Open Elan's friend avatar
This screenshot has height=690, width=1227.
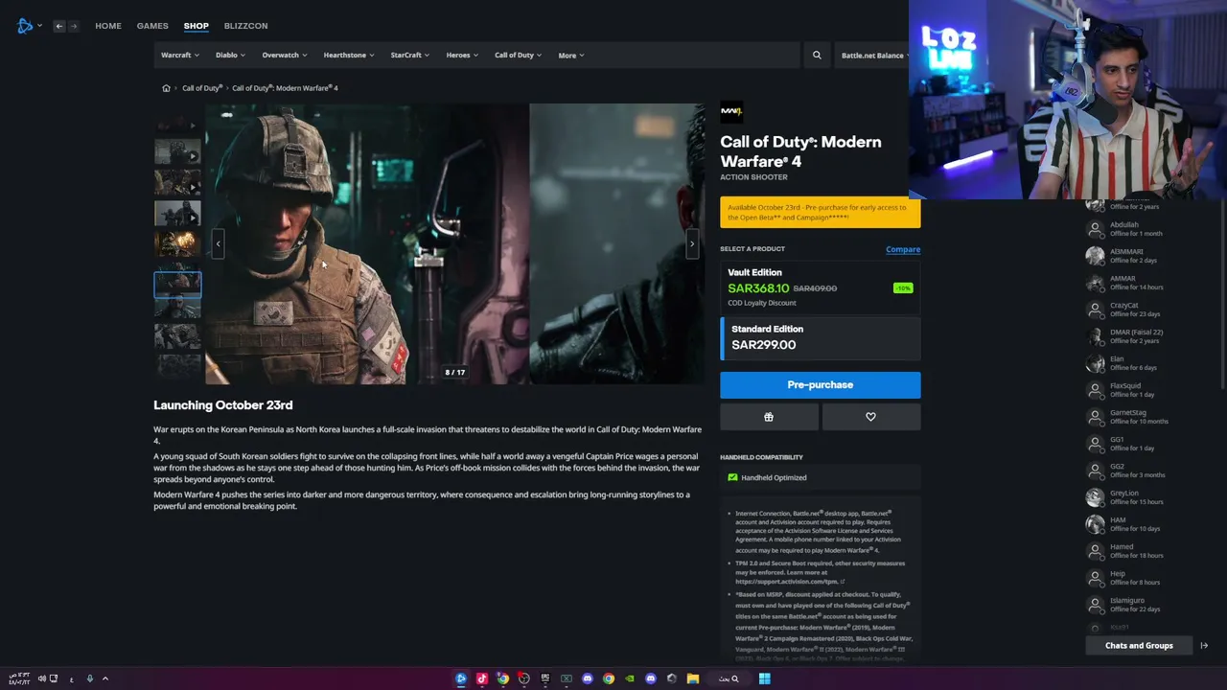(1095, 363)
